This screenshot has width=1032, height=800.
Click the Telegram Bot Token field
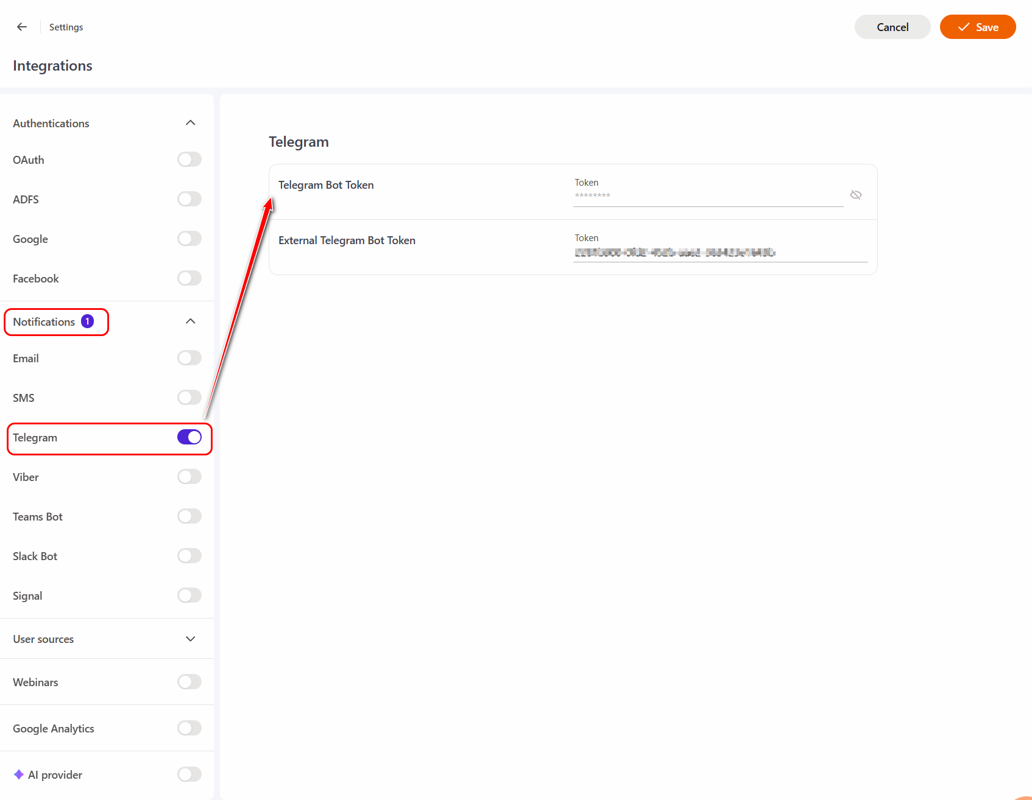coord(707,195)
